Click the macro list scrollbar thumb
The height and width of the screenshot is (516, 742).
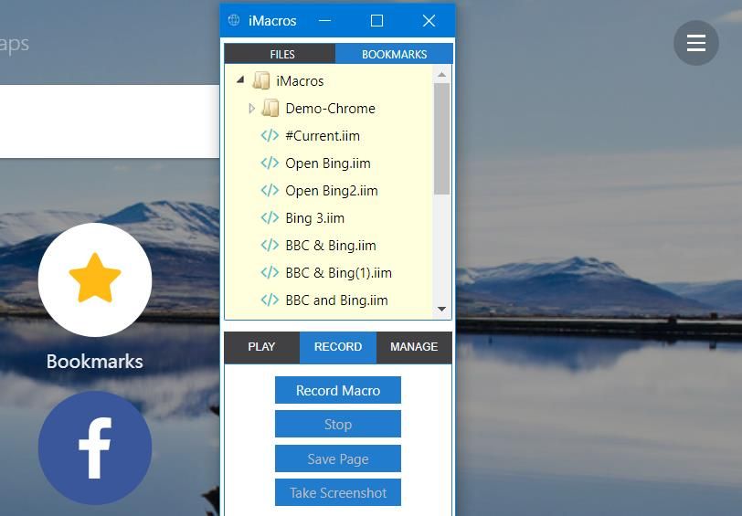click(x=441, y=139)
